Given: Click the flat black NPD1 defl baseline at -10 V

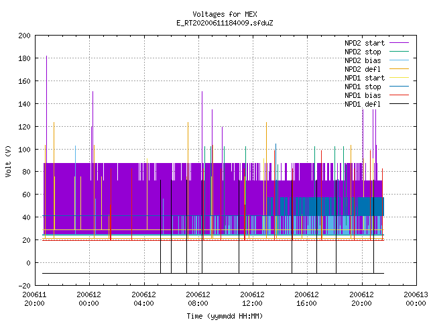Looking at the screenshot, I should click(x=213, y=273).
